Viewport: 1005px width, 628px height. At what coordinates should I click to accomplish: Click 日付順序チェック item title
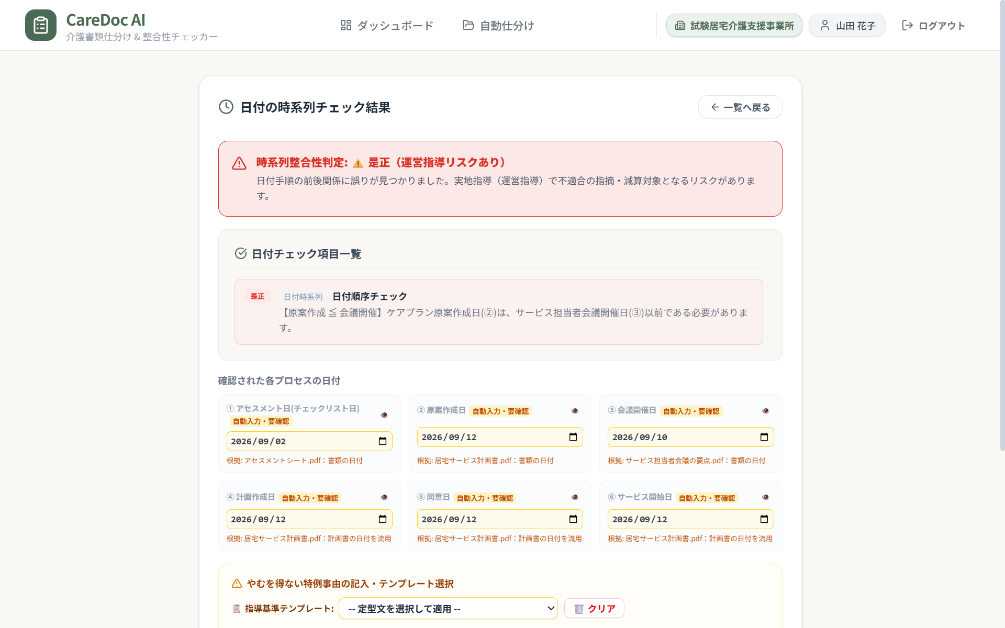370,296
